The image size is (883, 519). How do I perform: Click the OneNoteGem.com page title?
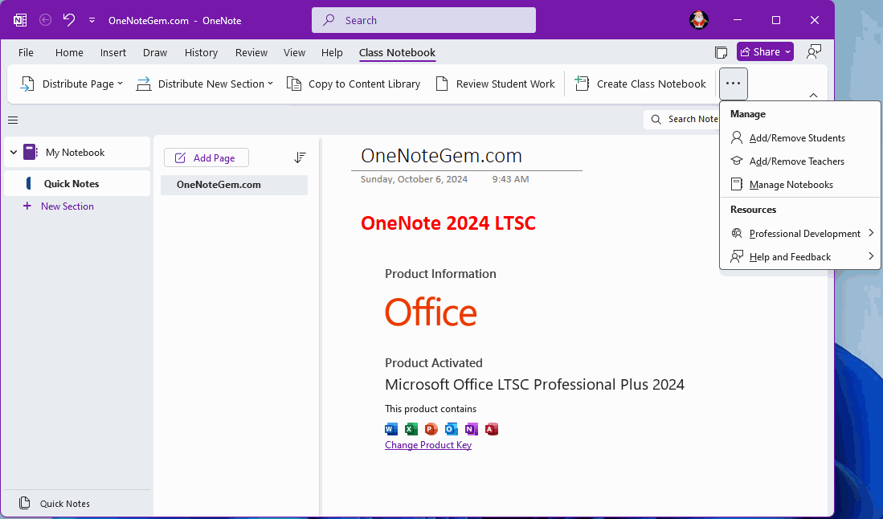click(x=442, y=155)
